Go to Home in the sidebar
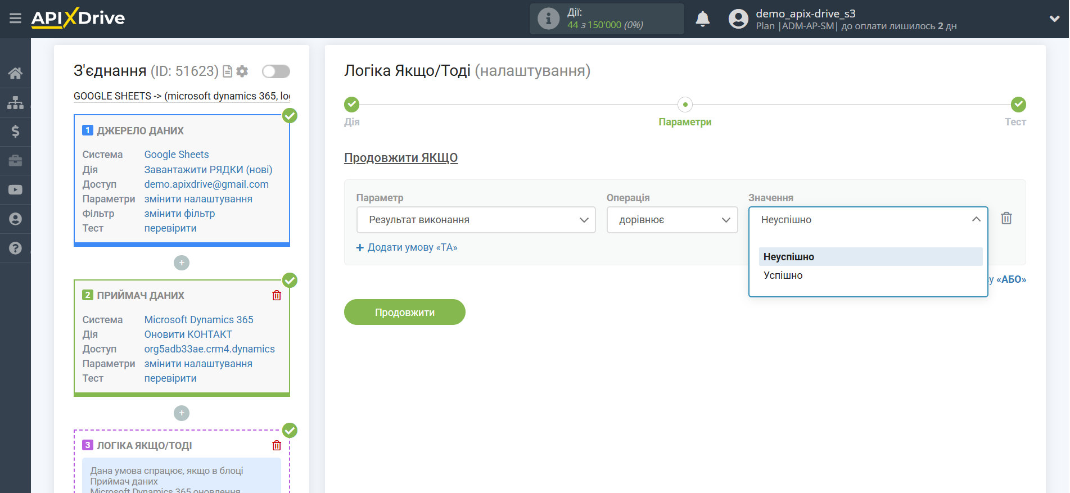This screenshot has height=493, width=1070. [15, 73]
